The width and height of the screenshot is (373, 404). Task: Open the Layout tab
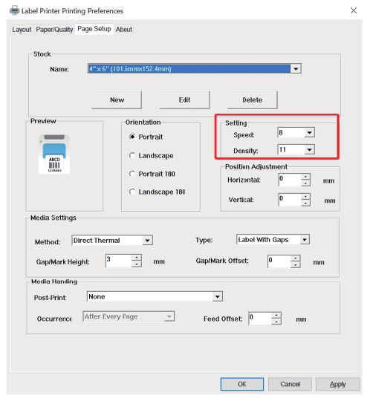point(22,30)
